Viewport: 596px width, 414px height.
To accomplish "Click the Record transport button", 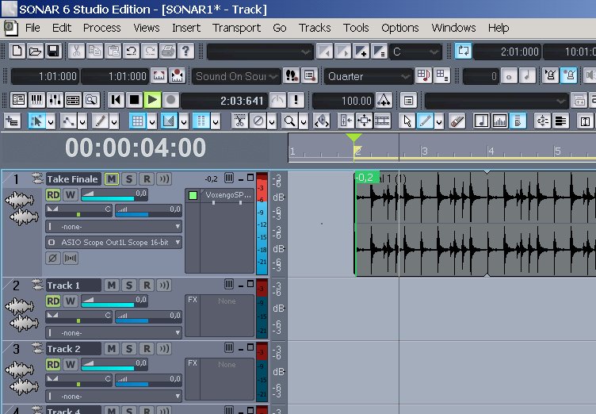I will click(170, 100).
